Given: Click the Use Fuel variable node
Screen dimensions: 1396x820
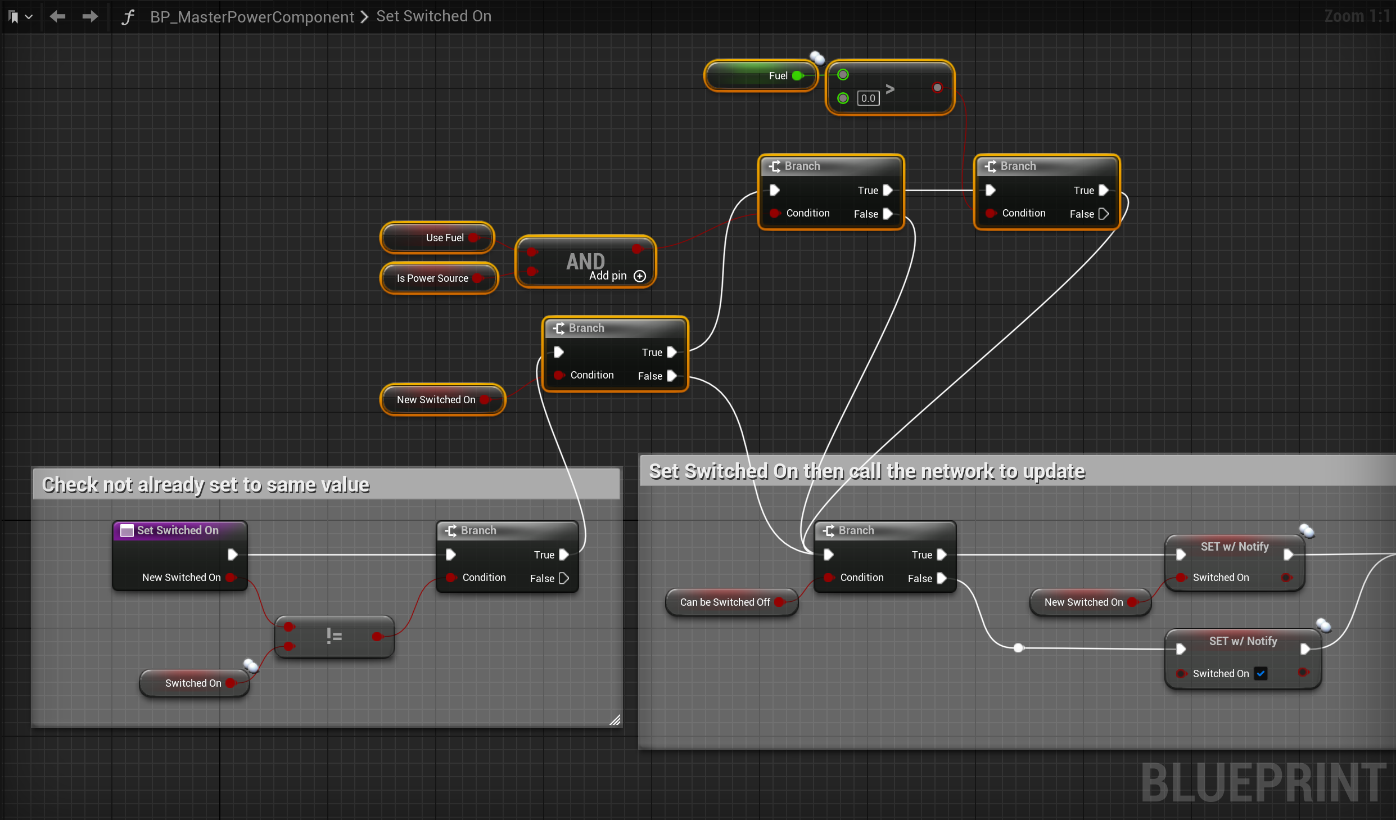Looking at the screenshot, I should tap(437, 238).
